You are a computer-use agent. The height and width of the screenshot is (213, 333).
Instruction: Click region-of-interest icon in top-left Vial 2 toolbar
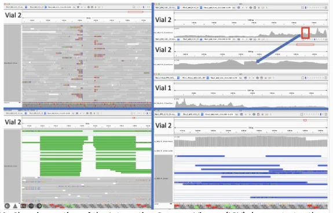pyautogui.click(x=92, y=7)
